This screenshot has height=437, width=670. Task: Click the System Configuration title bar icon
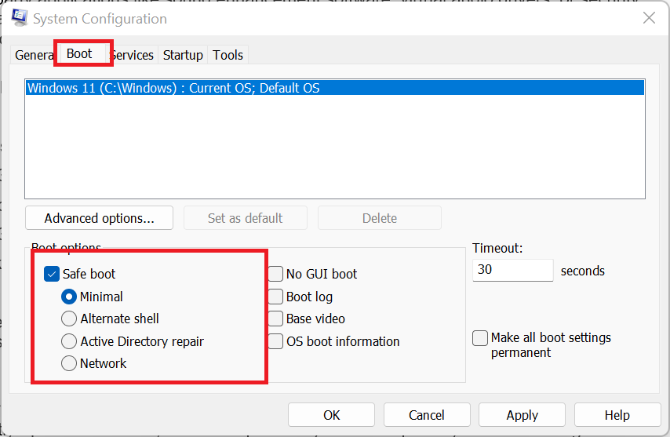pyautogui.click(x=20, y=18)
